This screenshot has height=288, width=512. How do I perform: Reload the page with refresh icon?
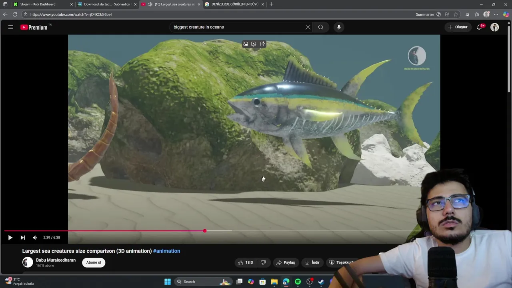(15, 14)
